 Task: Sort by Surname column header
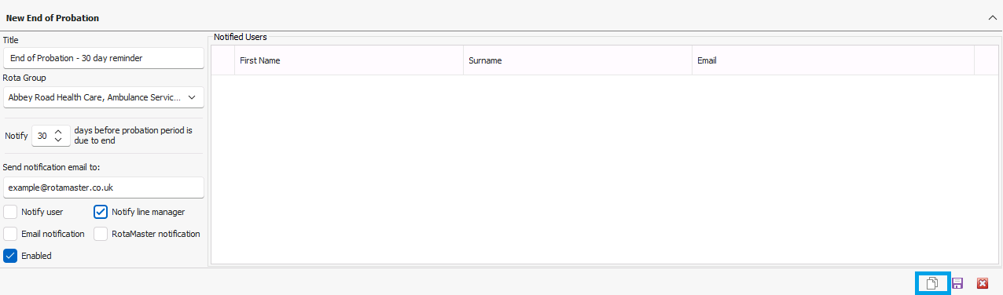point(578,60)
